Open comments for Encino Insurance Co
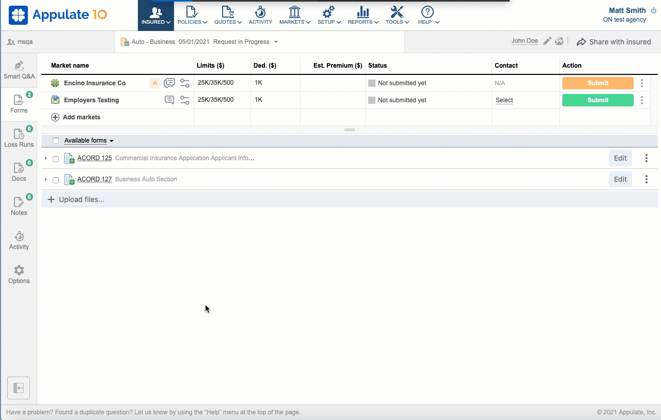This screenshot has height=420, width=661. tap(169, 83)
